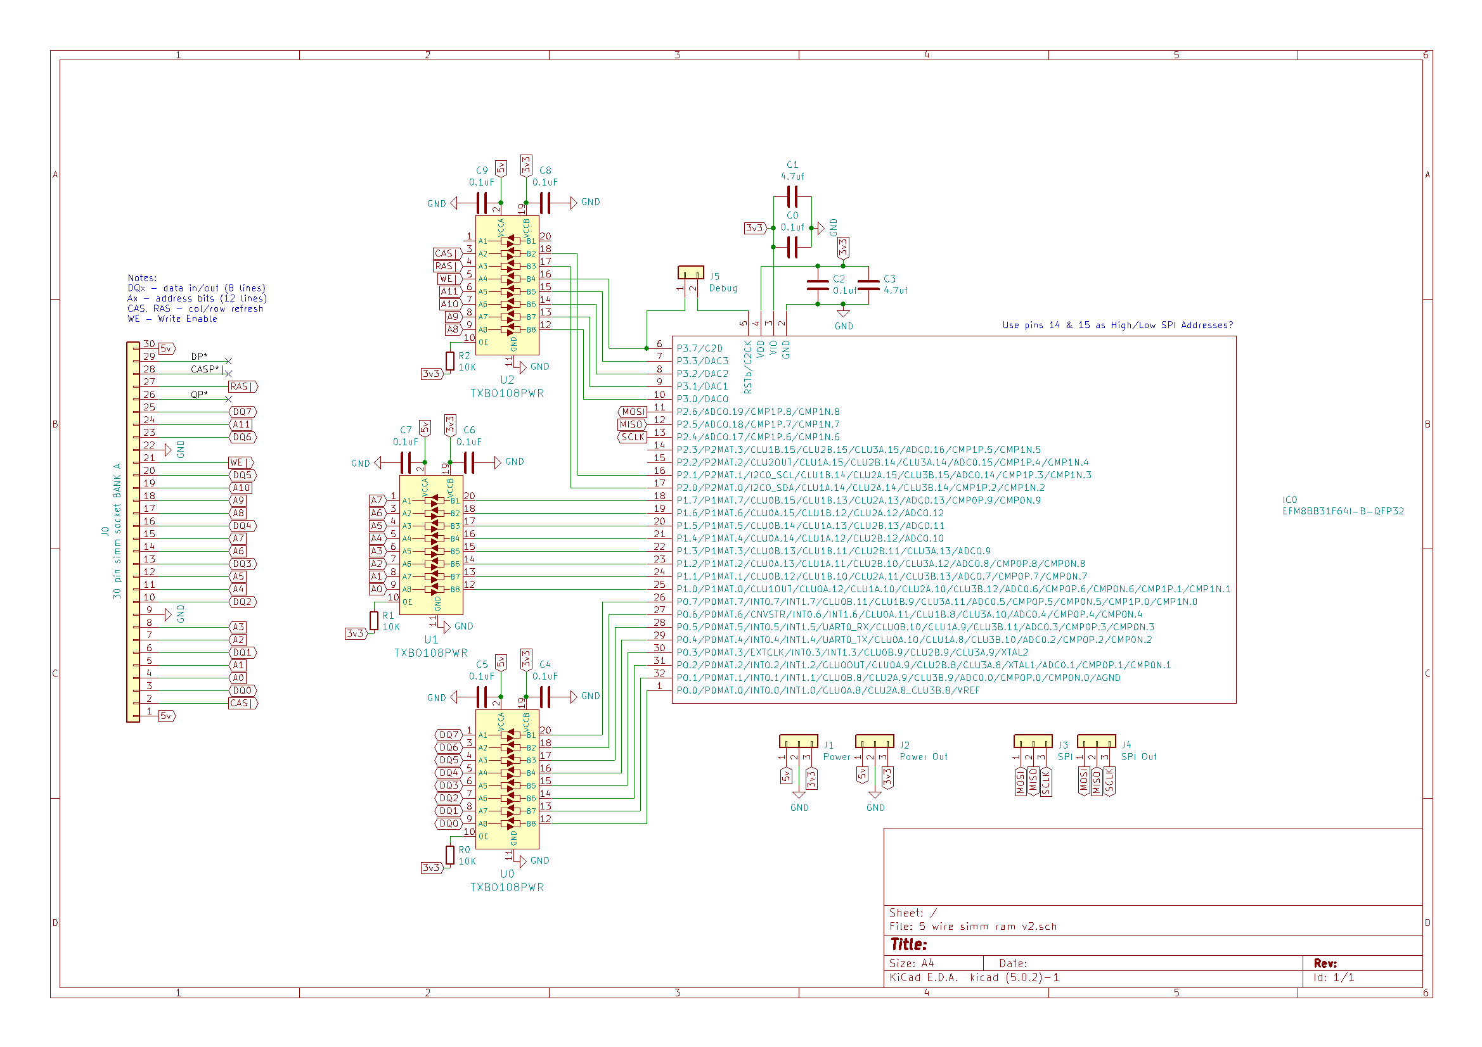This screenshot has width=1482, height=1047.
Task: Click the 'Id: 1/1' title block field
Action: coord(1333,977)
